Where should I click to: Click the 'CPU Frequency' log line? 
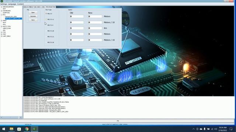coord(41,103)
